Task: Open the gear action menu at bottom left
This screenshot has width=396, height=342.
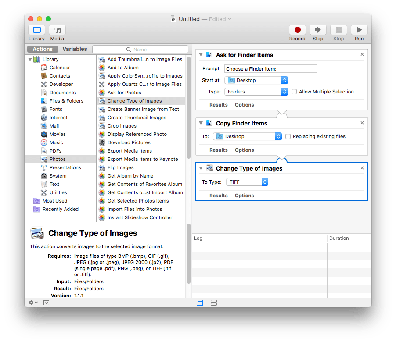Action: 33,303
